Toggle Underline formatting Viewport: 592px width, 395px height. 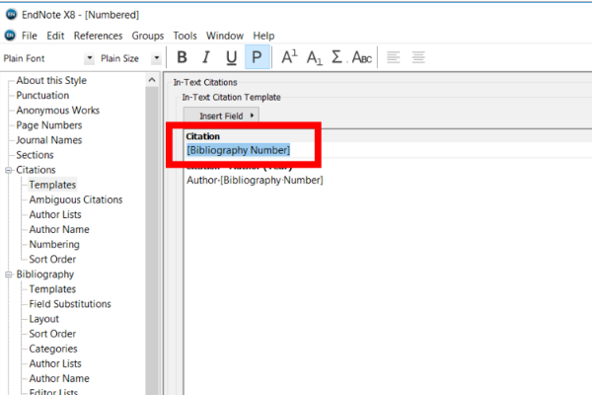pos(231,57)
